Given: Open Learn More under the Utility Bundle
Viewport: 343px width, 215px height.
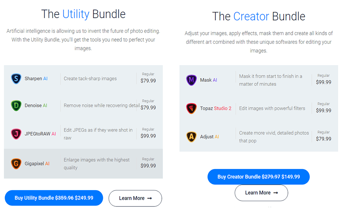Looking at the screenshot, I should click(x=135, y=198).
